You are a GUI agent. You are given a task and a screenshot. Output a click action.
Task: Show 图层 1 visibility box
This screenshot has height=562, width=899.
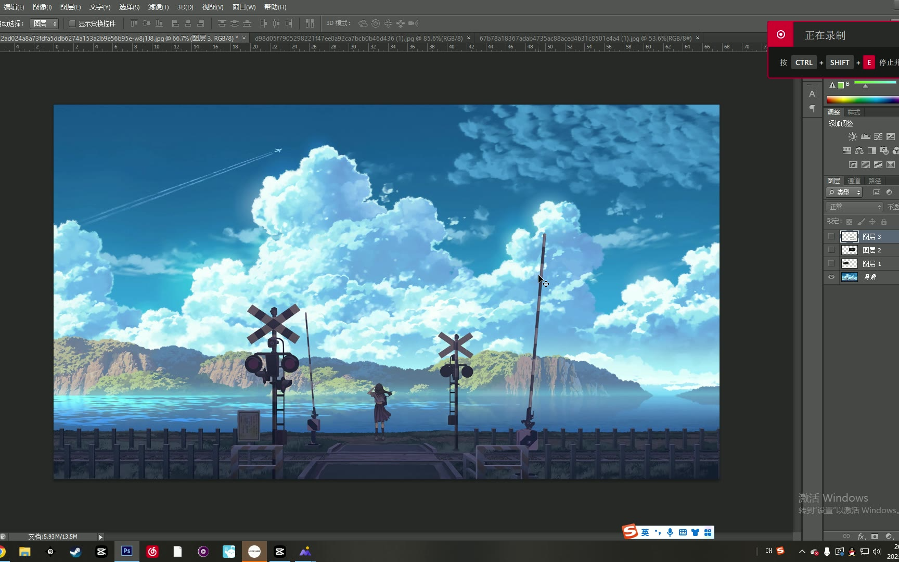[x=831, y=263]
